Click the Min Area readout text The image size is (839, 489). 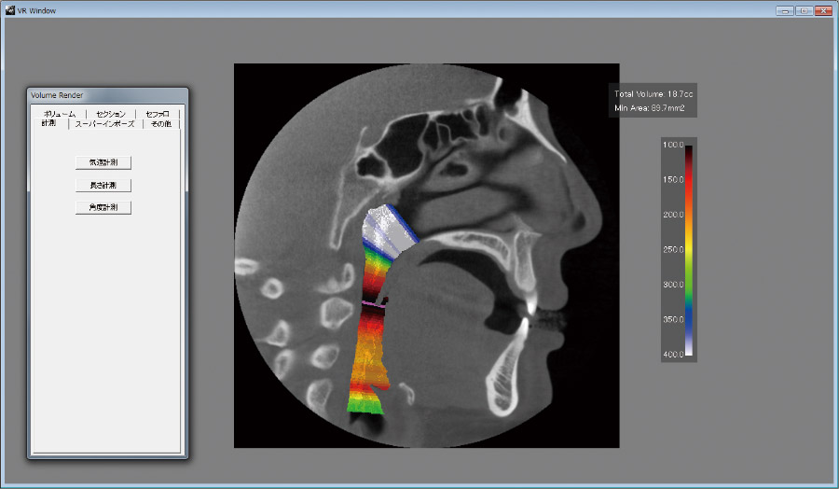649,107
